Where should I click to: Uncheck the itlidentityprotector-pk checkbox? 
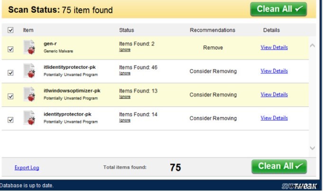pos(11,73)
